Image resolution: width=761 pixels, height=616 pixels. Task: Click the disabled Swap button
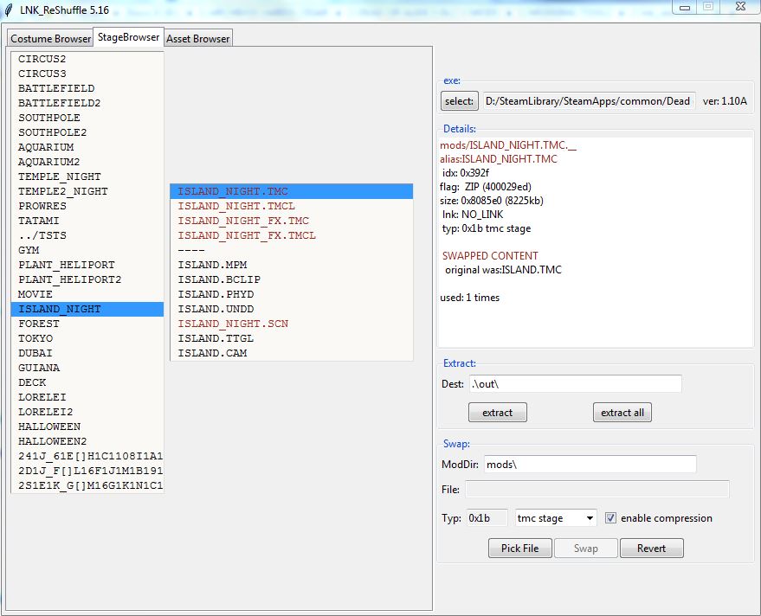click(x=586, y=549)
